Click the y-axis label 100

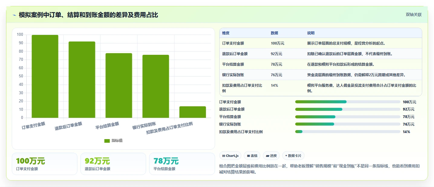tap(20, 35)
